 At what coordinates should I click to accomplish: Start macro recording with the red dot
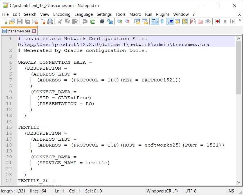click(217, 21)
